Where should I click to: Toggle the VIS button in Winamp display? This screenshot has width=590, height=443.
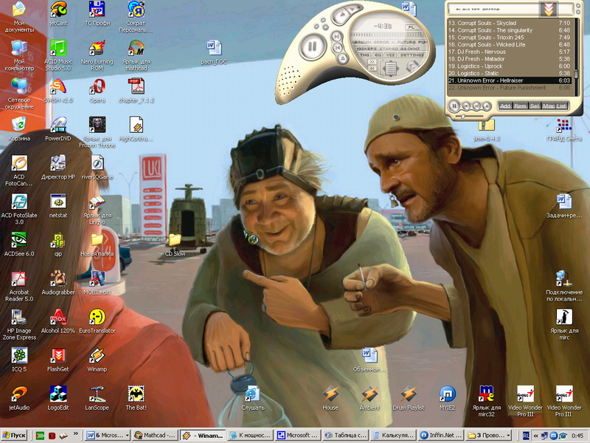pos(391,55)
